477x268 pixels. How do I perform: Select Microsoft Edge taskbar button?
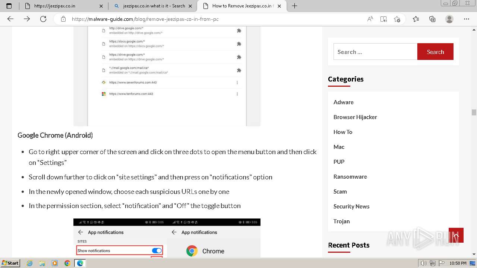[x=80, y=263]
